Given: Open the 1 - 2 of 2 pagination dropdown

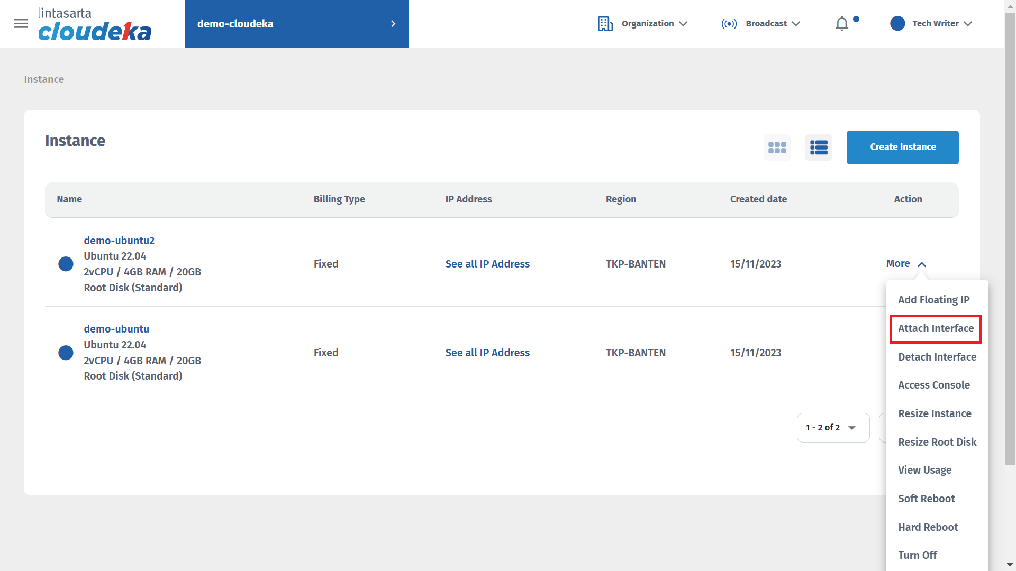Looking at the screenshot, I should (x=833, y=428).
